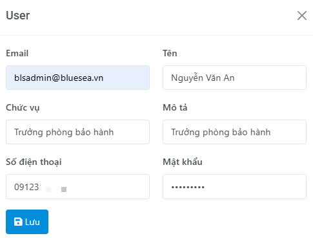
Task: Click the masked password dots
Action: point(188,187)
